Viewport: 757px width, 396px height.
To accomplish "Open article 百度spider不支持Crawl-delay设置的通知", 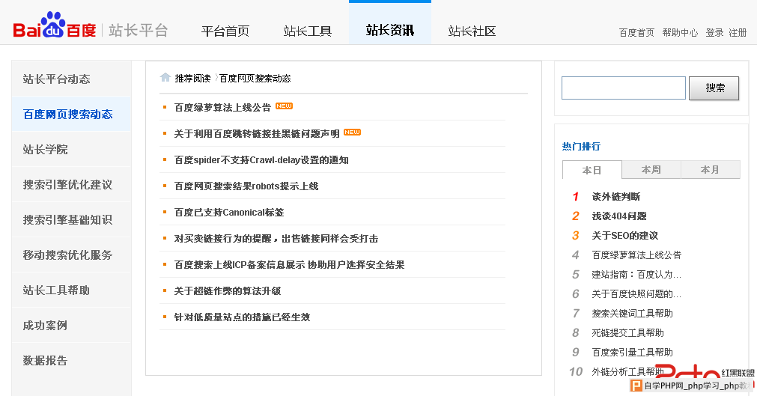I will coord(261,160).
